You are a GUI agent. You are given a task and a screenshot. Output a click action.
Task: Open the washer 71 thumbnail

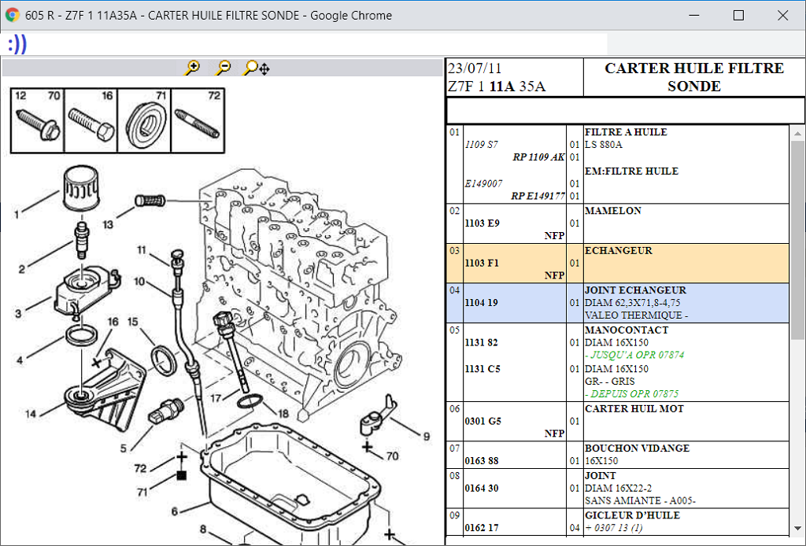[145, 120]
